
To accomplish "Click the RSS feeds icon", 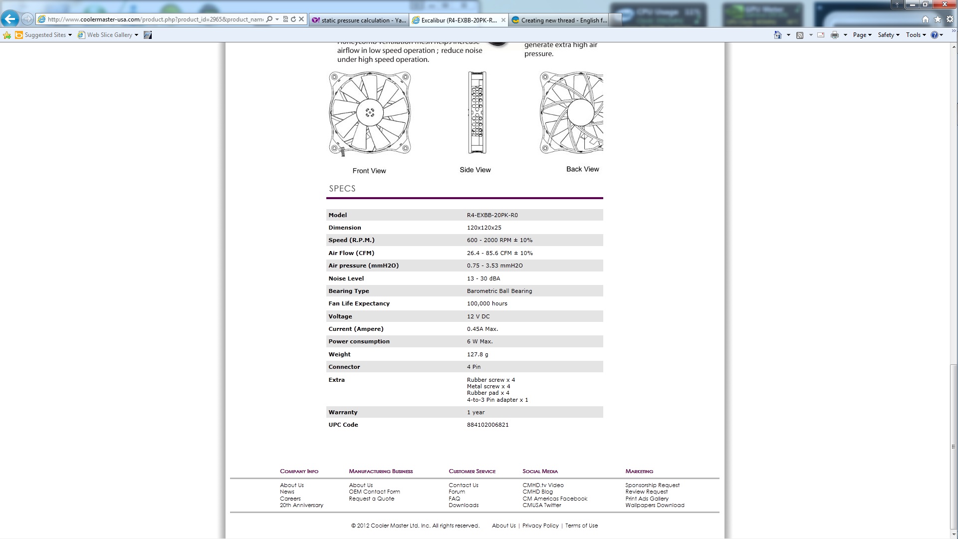I will coord(800,35).
